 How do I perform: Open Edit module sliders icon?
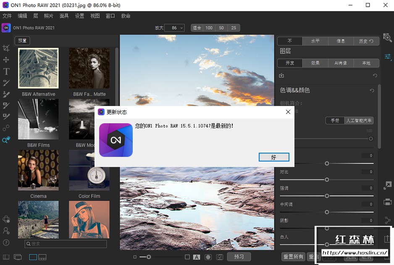point(388,57)
